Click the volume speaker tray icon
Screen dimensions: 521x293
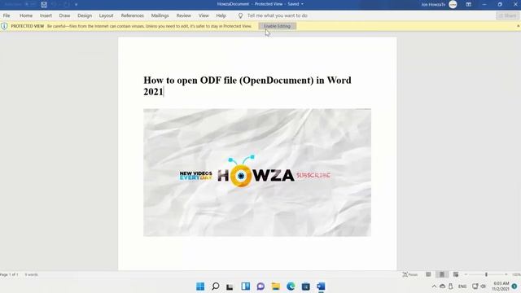(x=484, y=286)
